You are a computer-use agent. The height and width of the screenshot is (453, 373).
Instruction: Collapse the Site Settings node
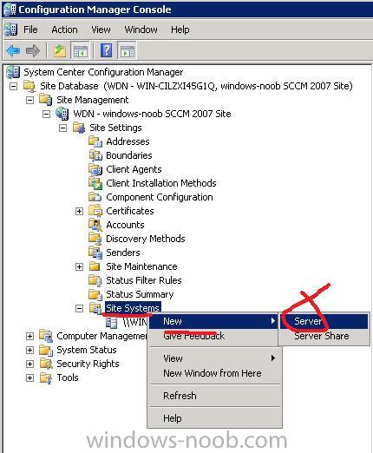point(62,128)
